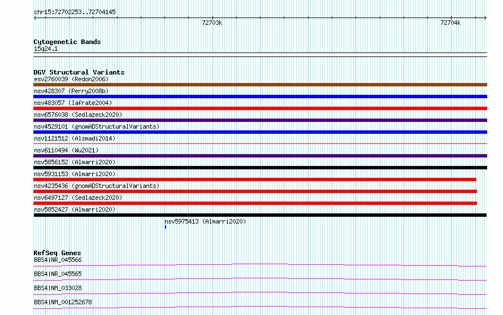The height and width of the screenshot is (315, 503).
Task: Click the purple nsv6110494 variant bar
Action: coord(260,156)
